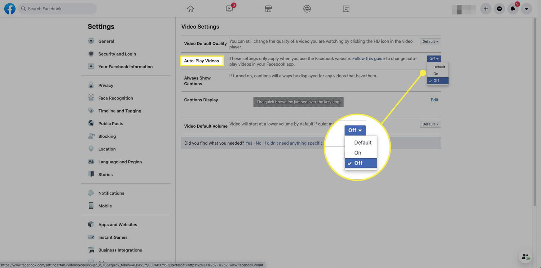Screen dimensions: 541x268
Task: Choose Default in Auto-Play dropdown list
Action: [x=438, y=67]
